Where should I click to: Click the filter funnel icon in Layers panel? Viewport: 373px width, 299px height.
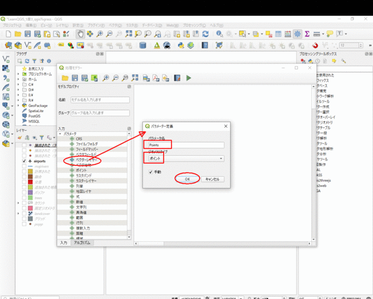(41, 138)
